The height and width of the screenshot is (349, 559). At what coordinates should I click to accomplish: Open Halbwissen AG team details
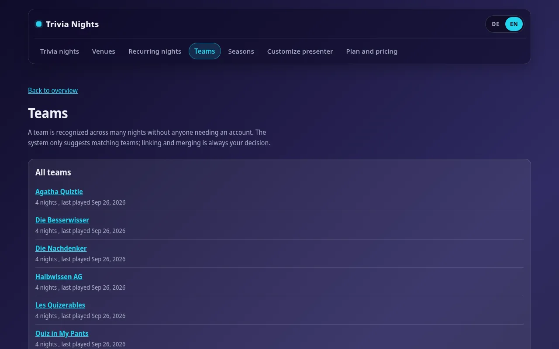pos(59,277)
